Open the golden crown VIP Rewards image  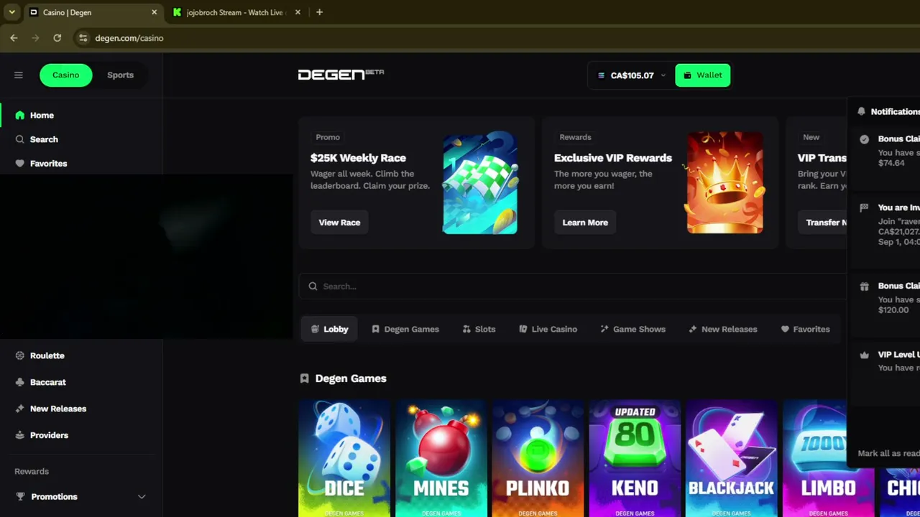724,182
